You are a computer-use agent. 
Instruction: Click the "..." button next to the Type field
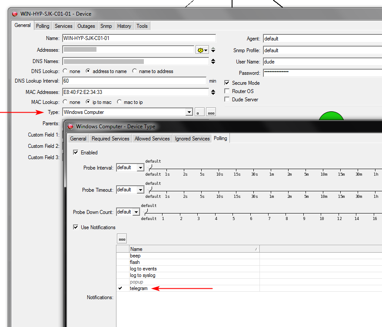pyautogui.click(x=210, y=112)
